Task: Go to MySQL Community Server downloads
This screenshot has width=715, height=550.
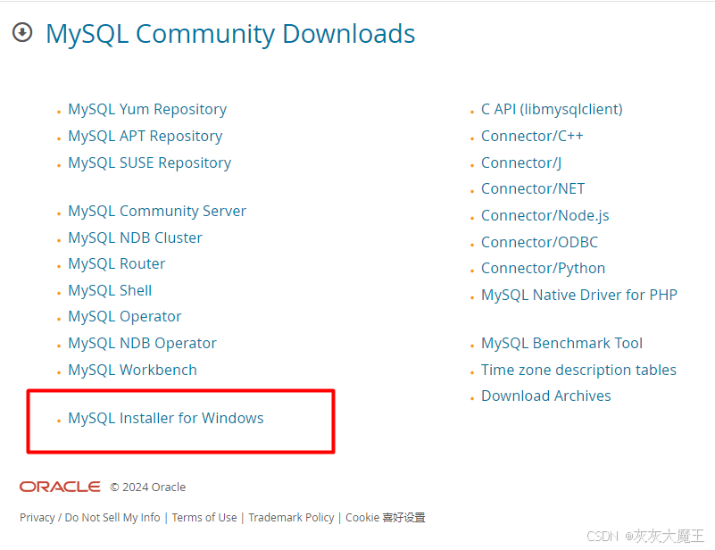Action: [x=157, y=211]
